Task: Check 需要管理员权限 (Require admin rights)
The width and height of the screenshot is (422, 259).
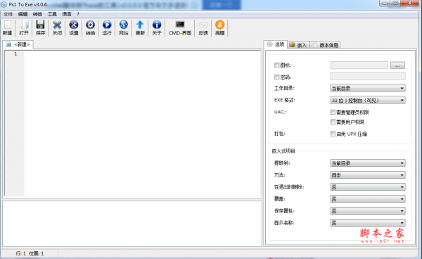Action: coord(333,112)
